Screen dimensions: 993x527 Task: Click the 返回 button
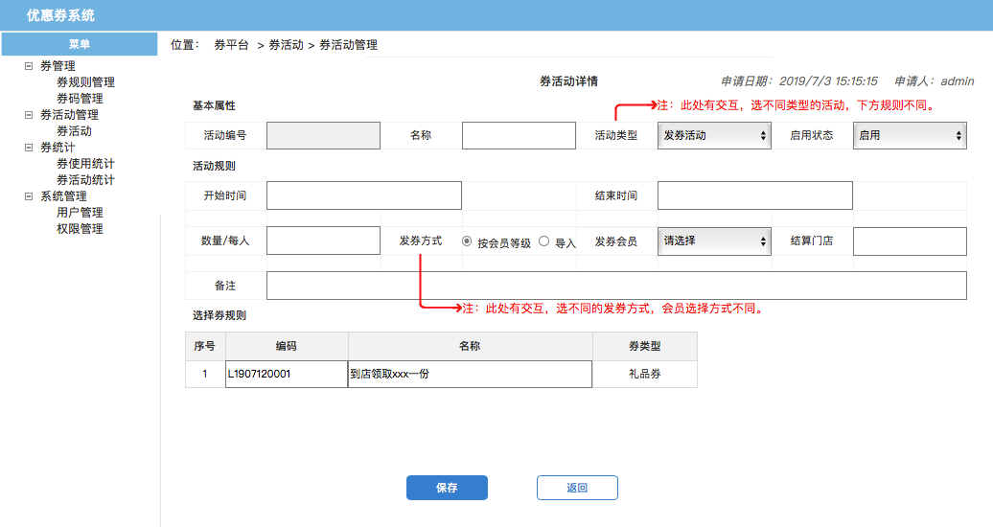click(577, 488)
